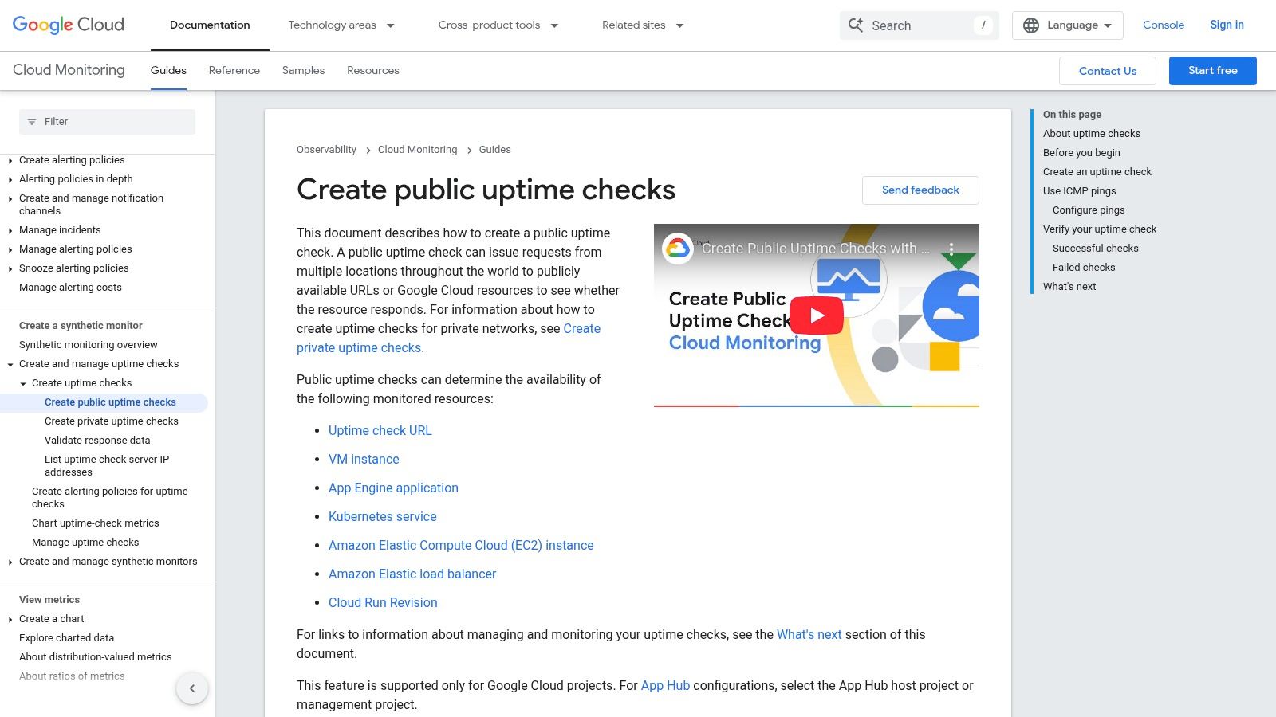Click the globe icon in Language selector
The height and width of the screenshot is (717, 1276).
(1031, 25)
